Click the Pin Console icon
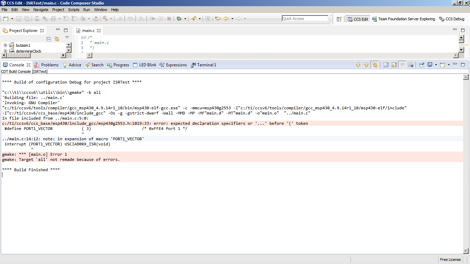The height and width of the screenshot is (264, 470). click(422, 65)
